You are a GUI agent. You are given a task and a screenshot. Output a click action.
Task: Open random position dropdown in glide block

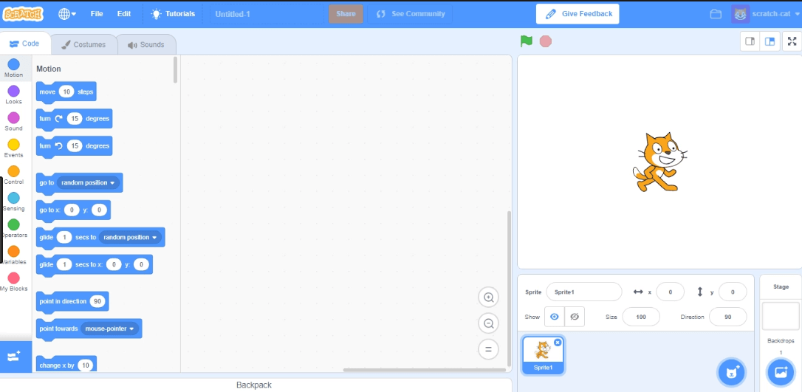coord(131,237)
